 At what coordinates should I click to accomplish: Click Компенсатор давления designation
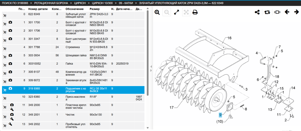coord(76,73)
